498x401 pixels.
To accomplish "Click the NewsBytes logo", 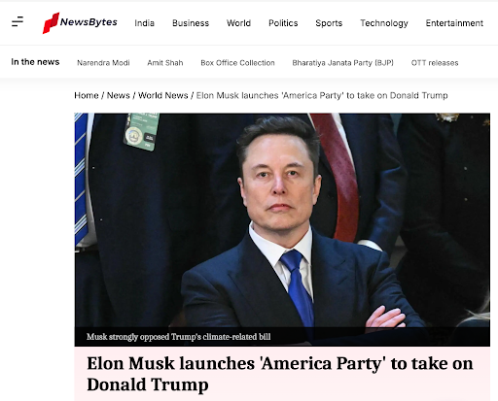I will coord(80,22).
